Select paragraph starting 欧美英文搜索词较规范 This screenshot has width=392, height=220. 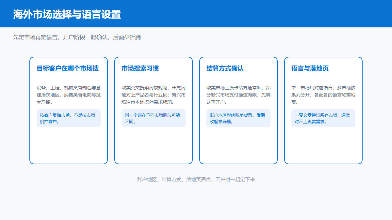click(x=154, y=95)
